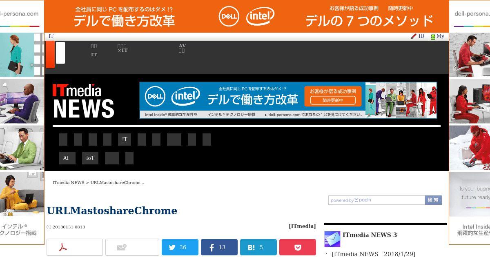Screen dimensions: 490x257
Task: Focus the popIn search input field
Action: (376, 200)
